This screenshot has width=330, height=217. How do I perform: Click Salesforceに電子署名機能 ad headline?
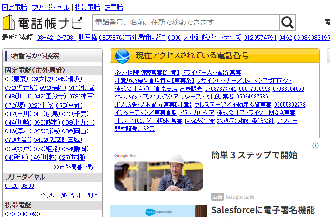click(263, 210)
